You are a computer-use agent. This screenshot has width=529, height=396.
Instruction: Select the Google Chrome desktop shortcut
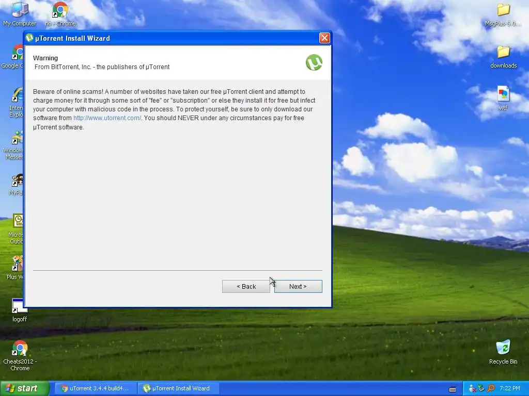(x=12, y=57)
